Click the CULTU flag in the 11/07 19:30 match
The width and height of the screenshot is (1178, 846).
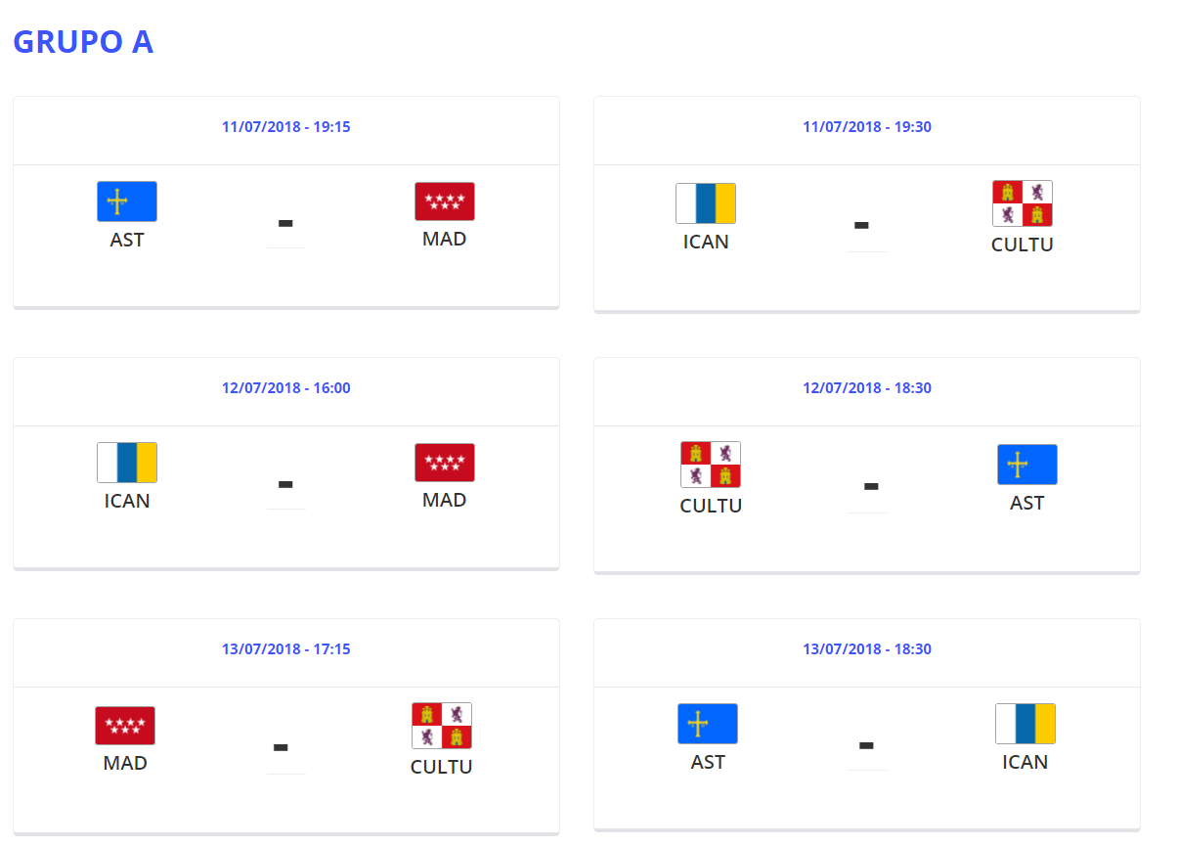coord(1023,203)
